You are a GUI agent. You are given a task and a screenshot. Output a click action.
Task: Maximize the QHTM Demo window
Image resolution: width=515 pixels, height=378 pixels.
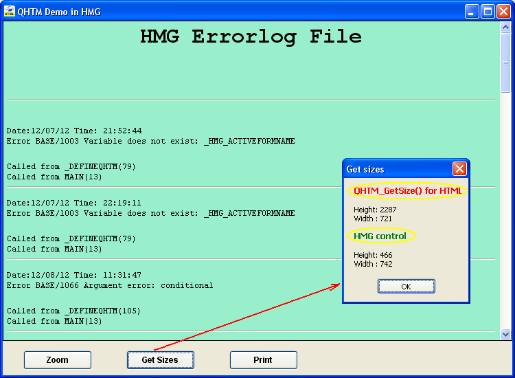[x=488, y=11]
